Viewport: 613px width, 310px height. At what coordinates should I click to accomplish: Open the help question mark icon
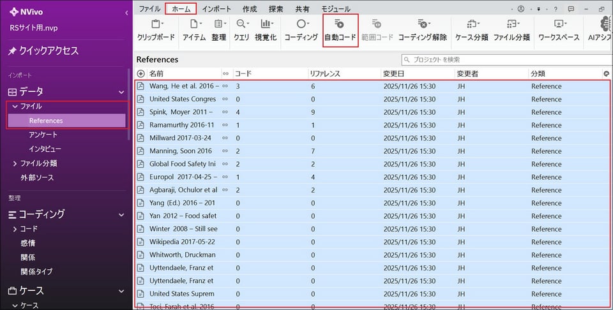tap(556, 9)
